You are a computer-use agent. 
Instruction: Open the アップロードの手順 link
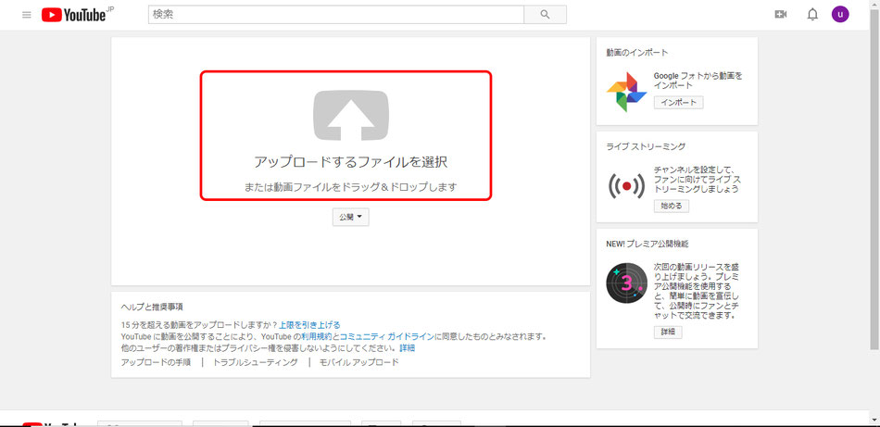tap(156, 362)
